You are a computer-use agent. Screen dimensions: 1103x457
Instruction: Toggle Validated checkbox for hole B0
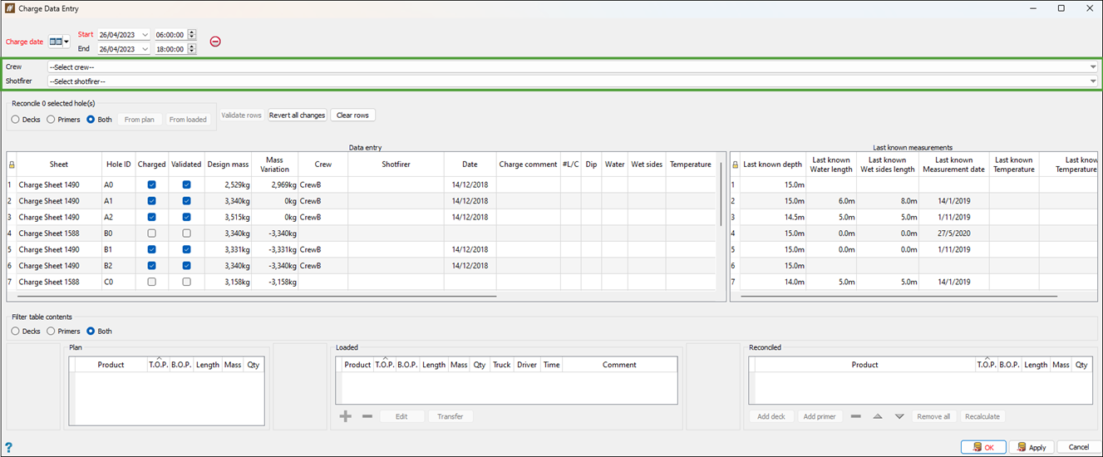186,233
